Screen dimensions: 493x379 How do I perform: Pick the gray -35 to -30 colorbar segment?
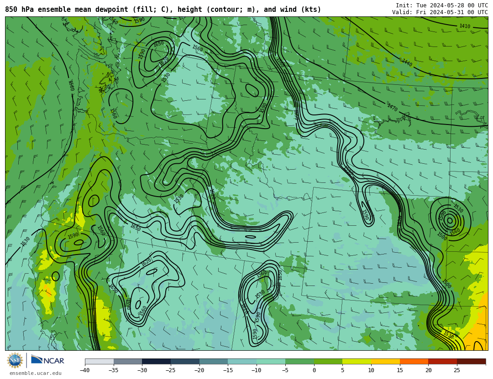[128, 361]
